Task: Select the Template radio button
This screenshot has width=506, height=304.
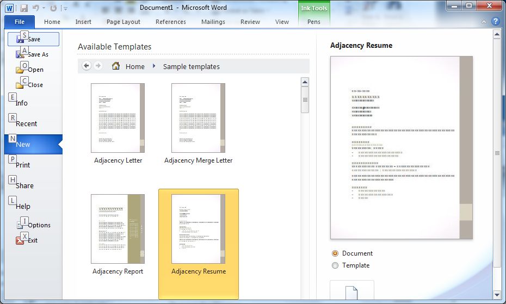Action: point(335,265)
